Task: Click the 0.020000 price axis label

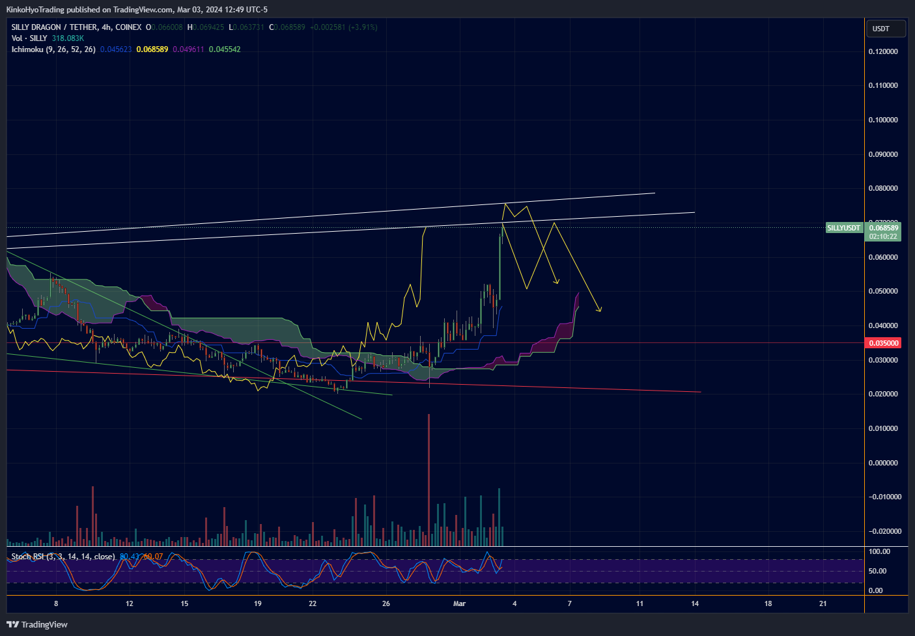Action: click(x=883, y=394)
